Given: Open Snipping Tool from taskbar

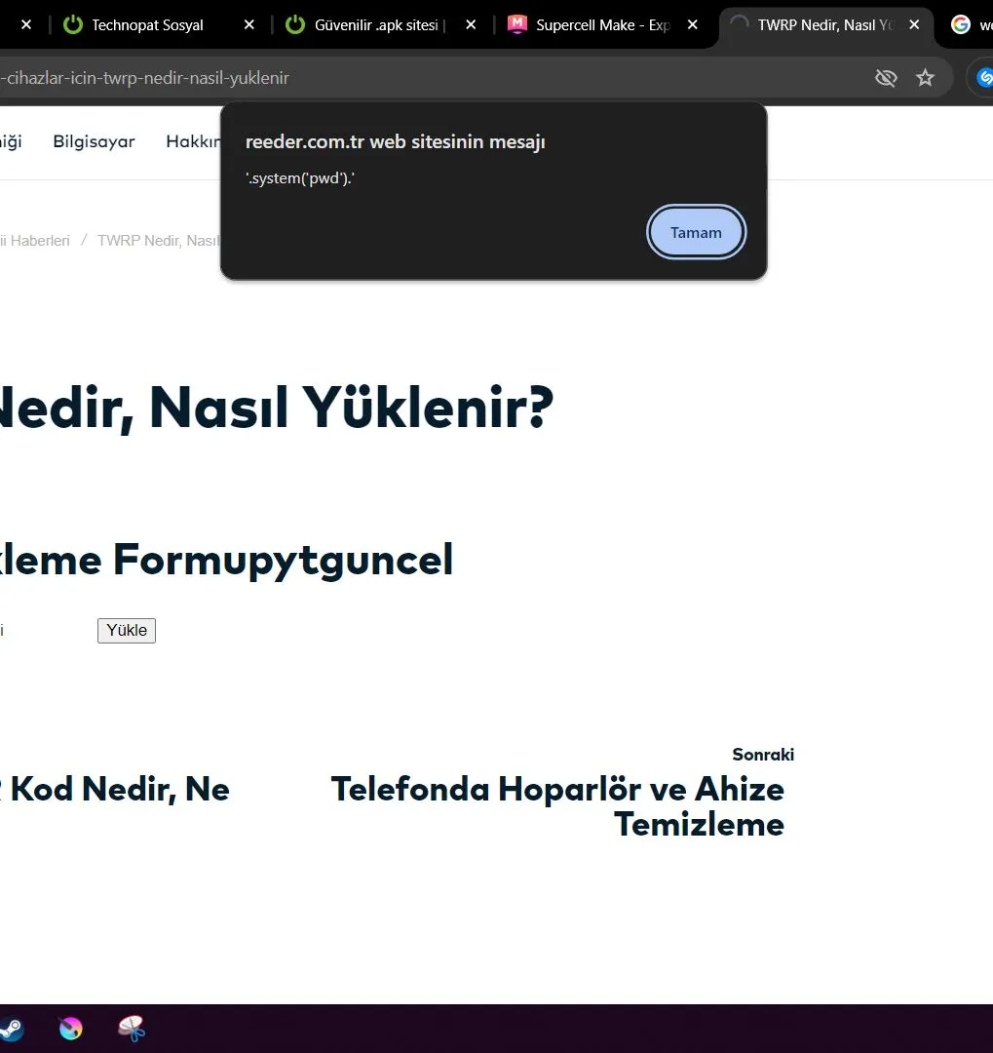Looking at the screenshot, I should (132, 1029).
